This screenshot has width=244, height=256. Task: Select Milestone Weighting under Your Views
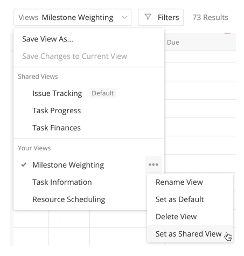tap(68, 165)
